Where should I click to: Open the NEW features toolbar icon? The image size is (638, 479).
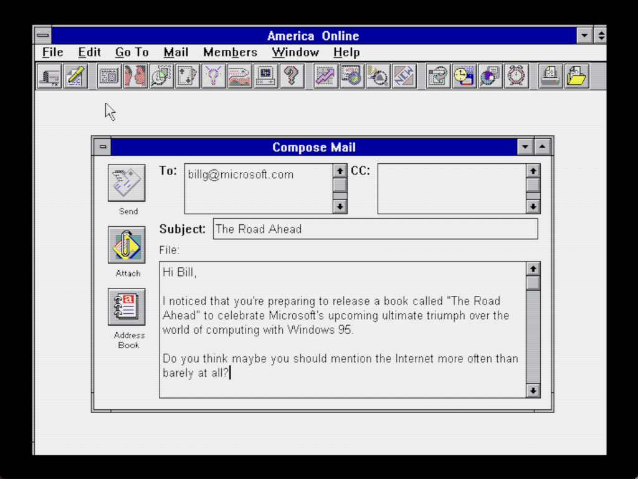404,76
